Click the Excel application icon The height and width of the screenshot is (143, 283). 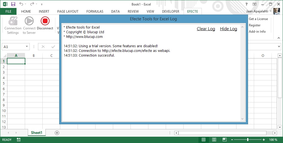point(5,4)
